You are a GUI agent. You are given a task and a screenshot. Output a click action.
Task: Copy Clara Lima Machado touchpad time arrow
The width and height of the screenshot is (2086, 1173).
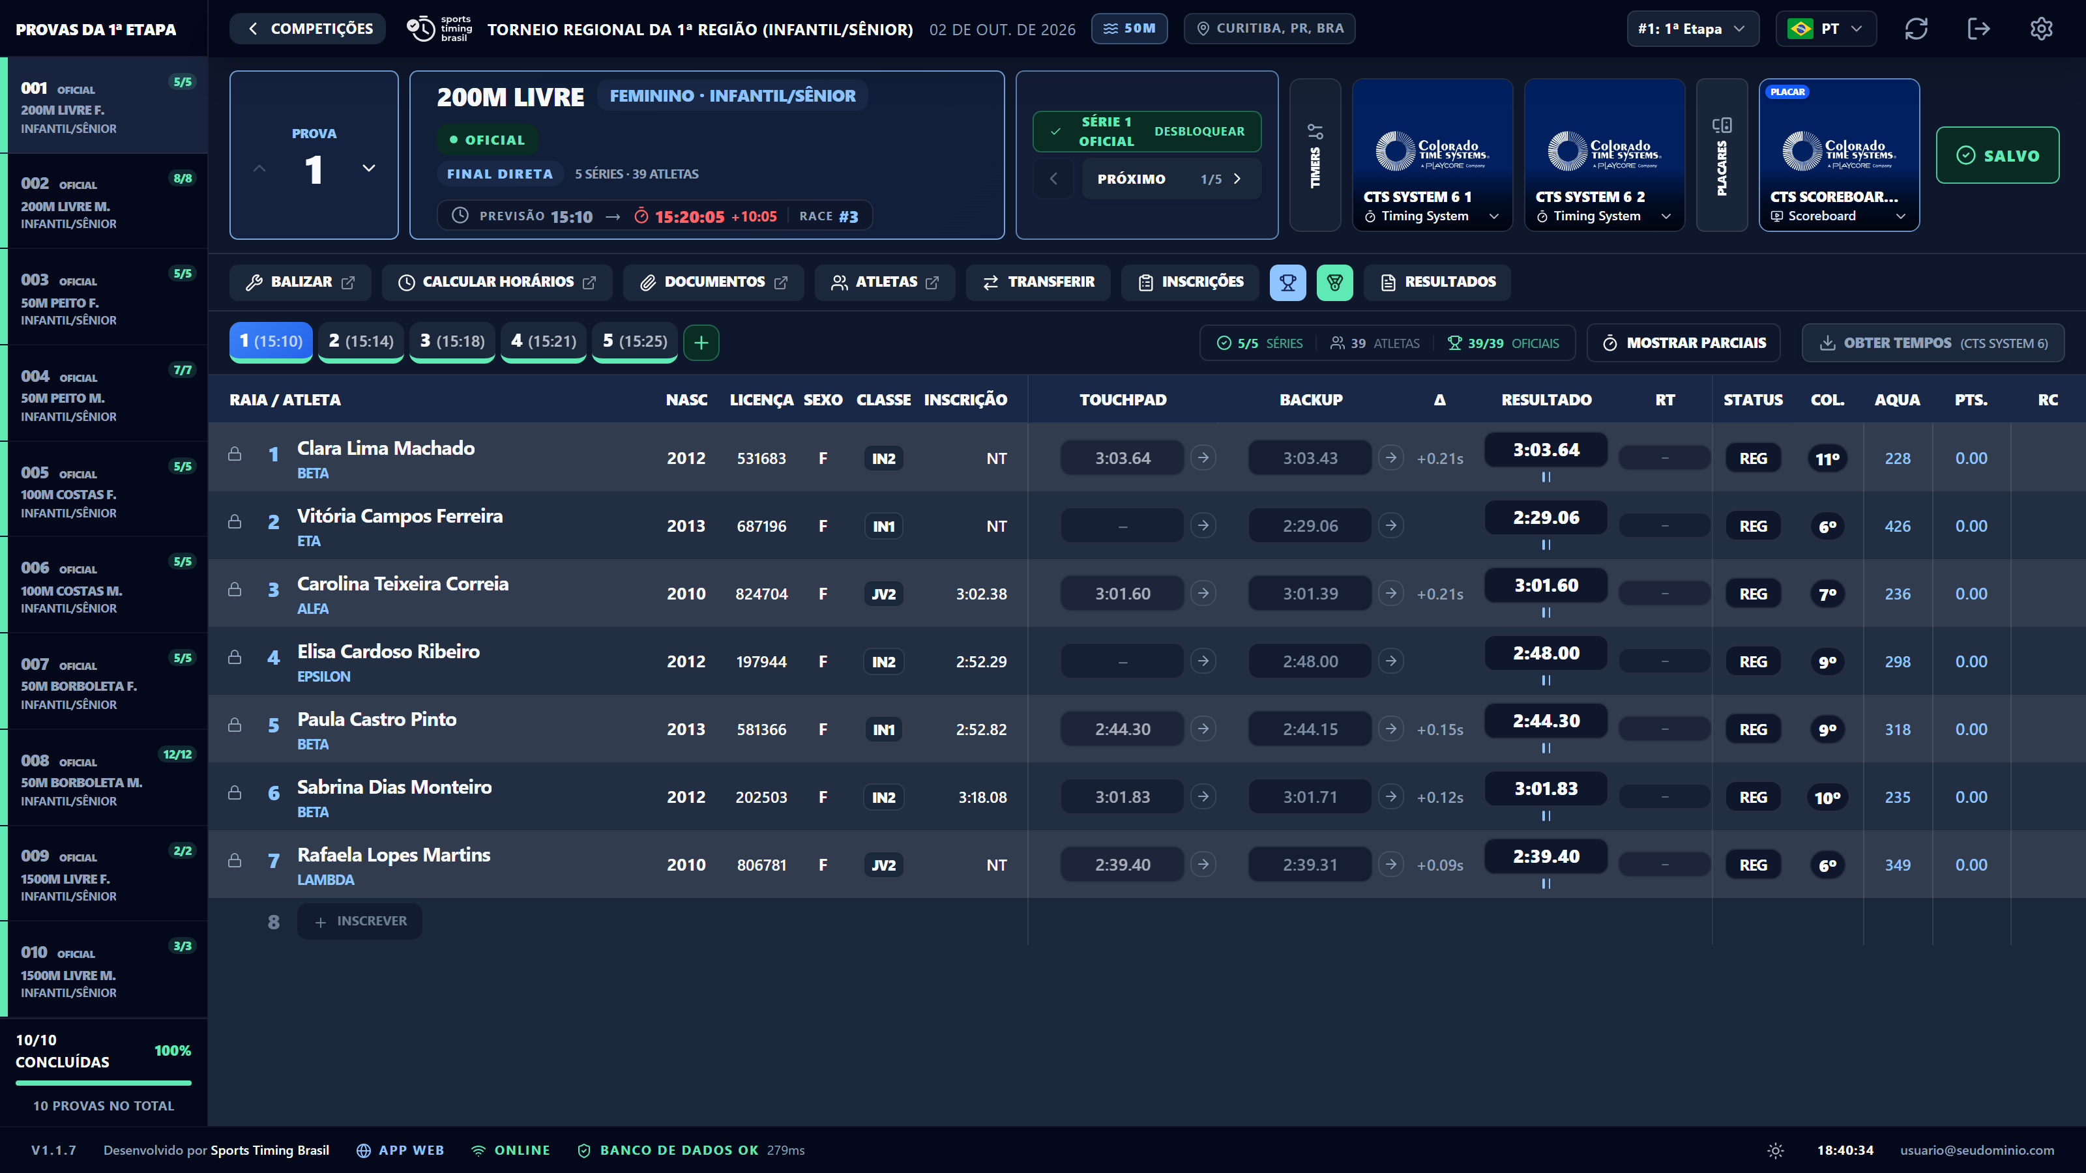pyautogui.click(x=1203, y=457)
